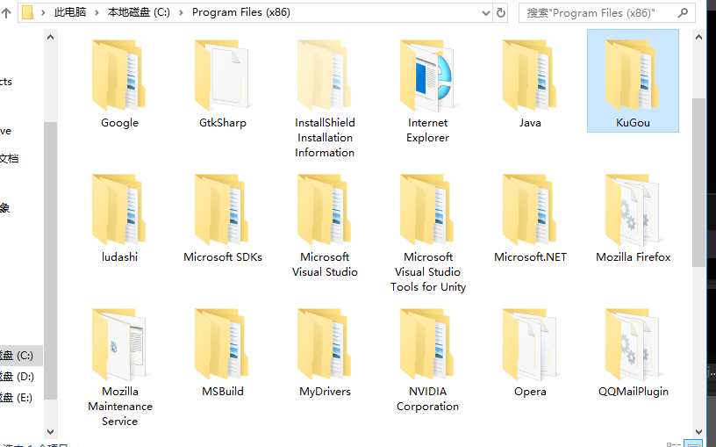Image resolution: width=716 pixels, height=447 pixels.
Task: Click the navigation pane scrollbar thumb
Action: (51, 261)
